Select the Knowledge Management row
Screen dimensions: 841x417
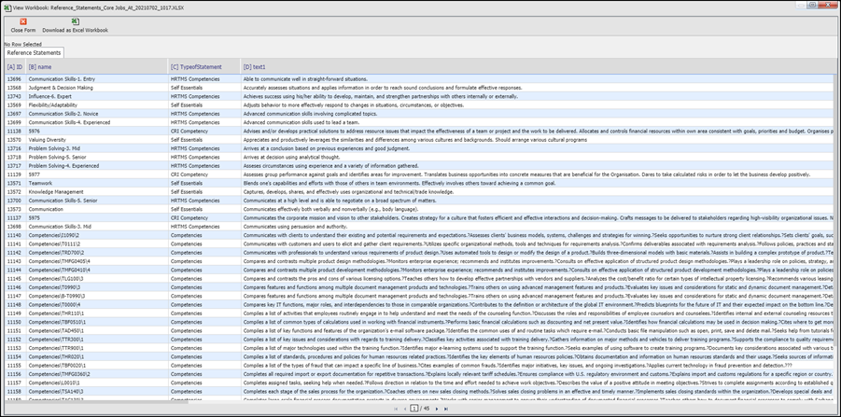point(56,191)
